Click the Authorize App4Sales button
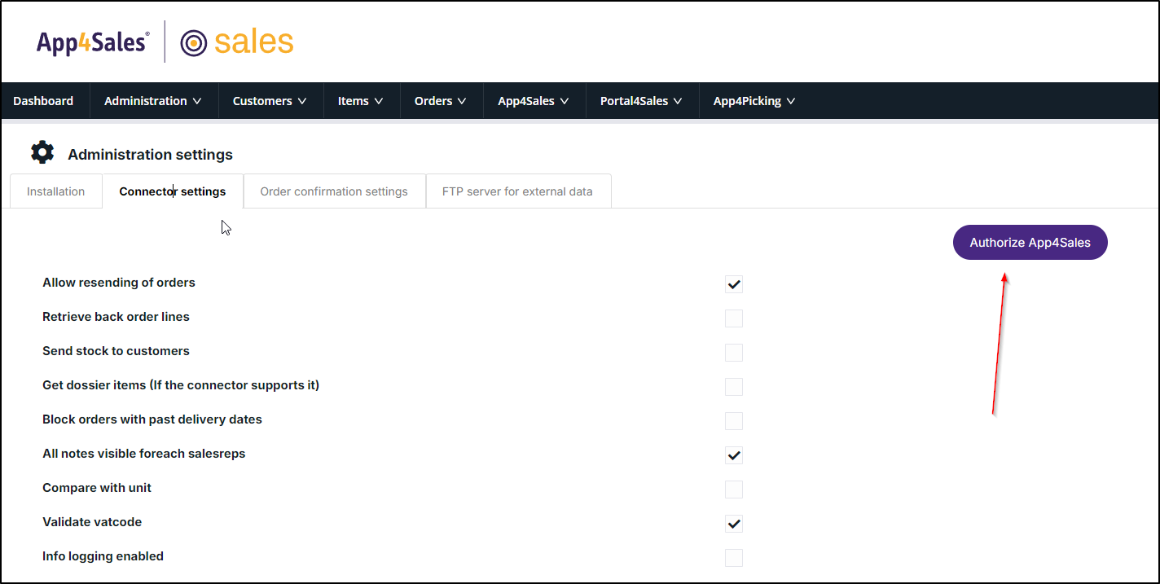The width and height of the screenshot is (1160, 584). (1030, 243)
